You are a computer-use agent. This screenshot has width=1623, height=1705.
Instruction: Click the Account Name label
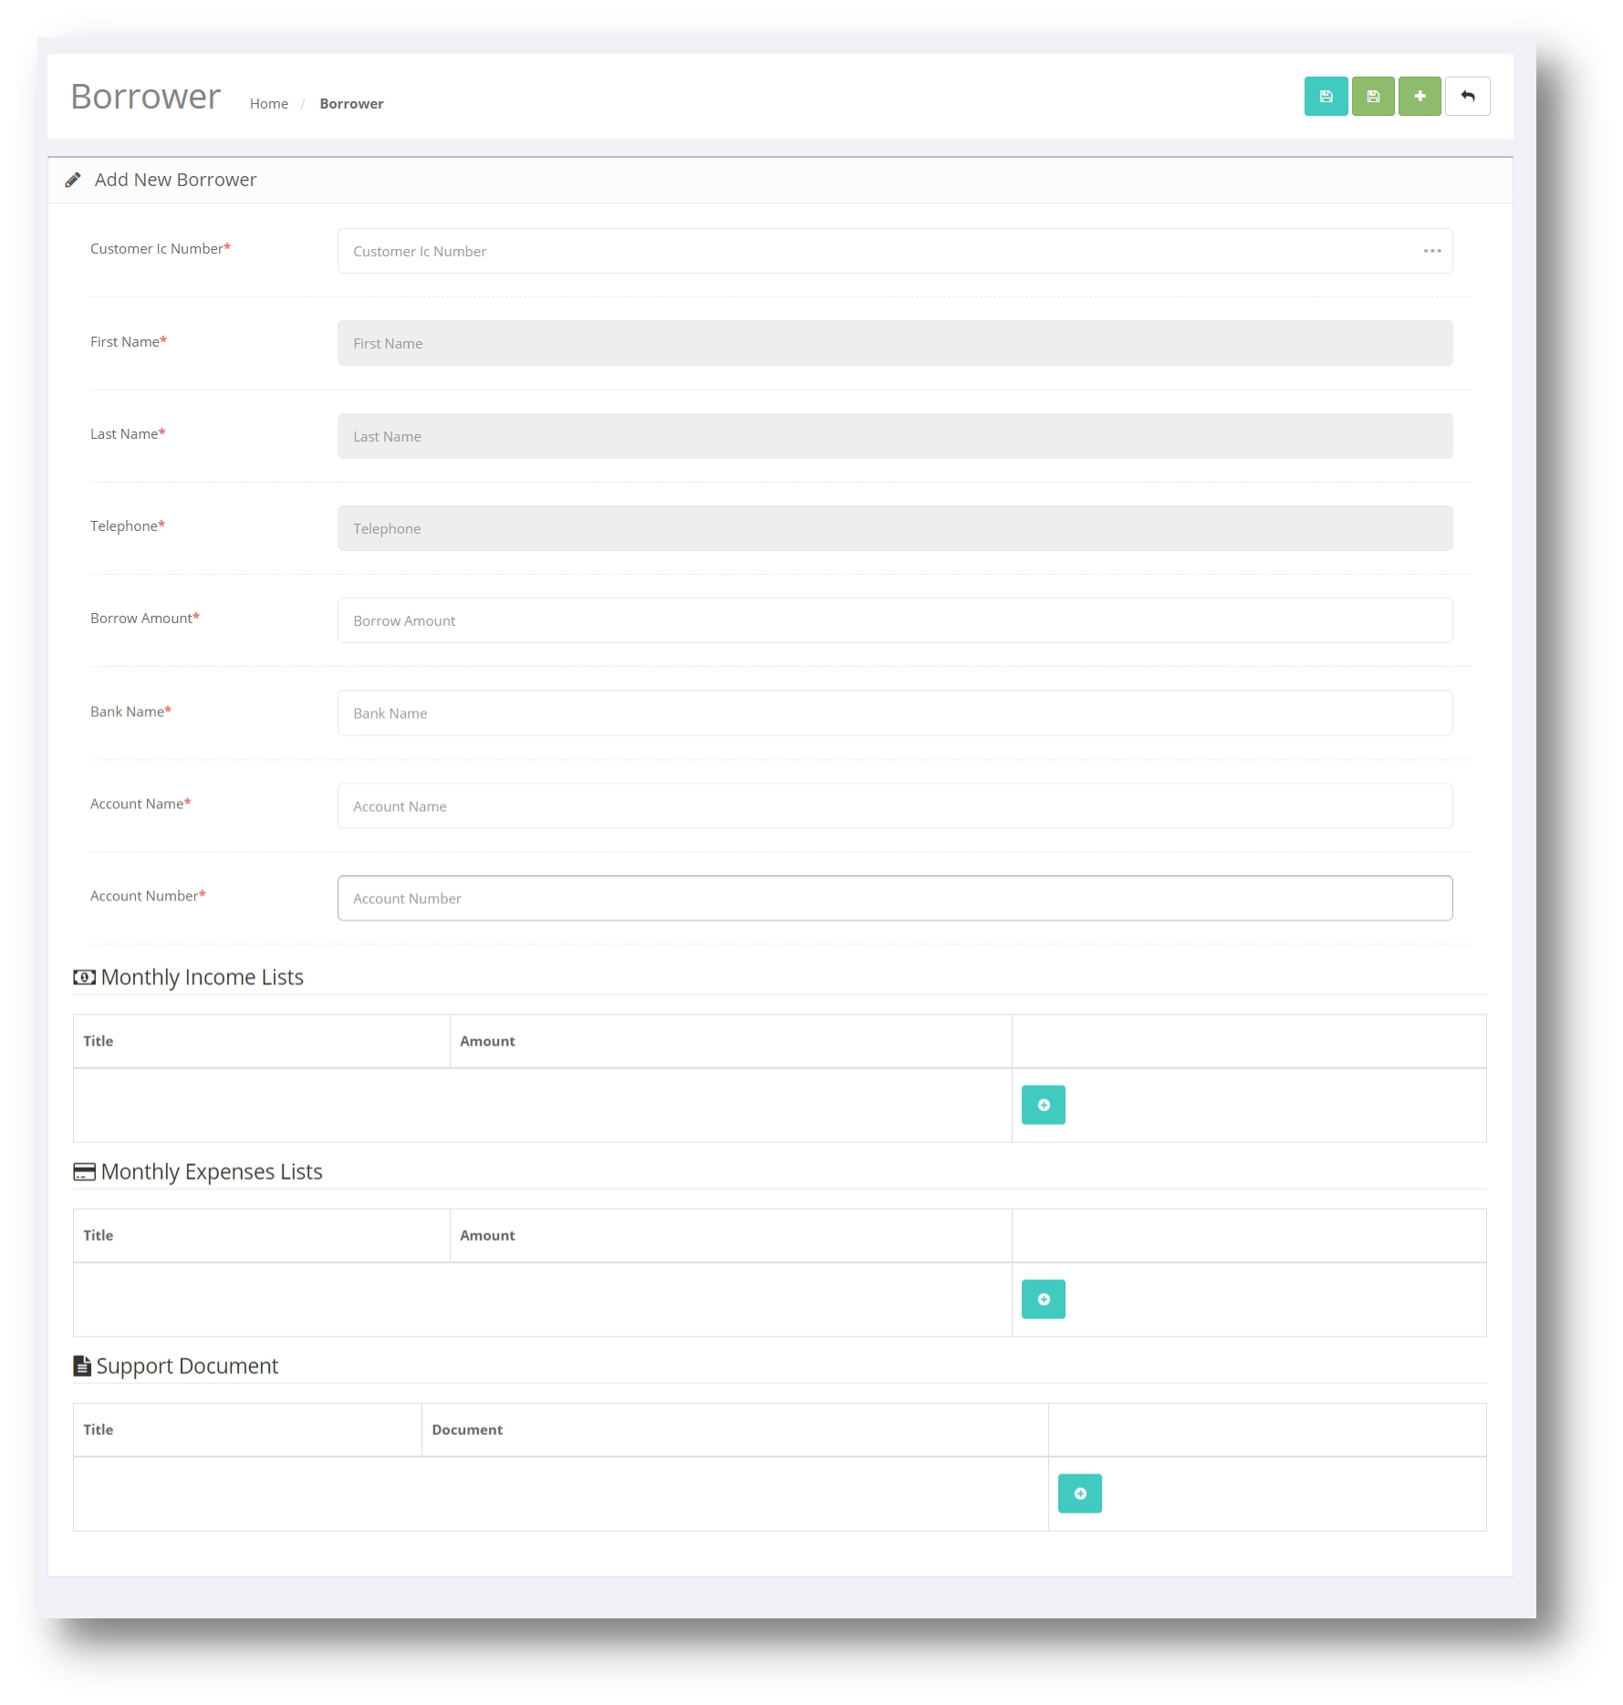click(x=140, y=804)
